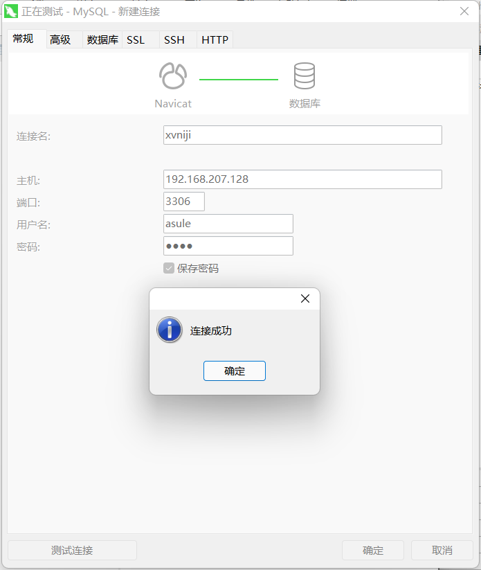Close the connection success popup with X
This screenshot has width=481, height=570.
click(x=305, y=299)
